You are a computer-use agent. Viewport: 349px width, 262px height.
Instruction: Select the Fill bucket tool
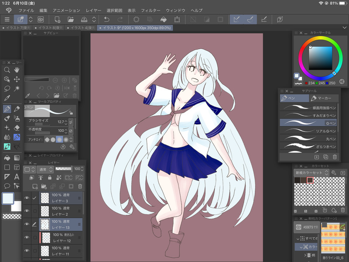[x=7, y=158]
